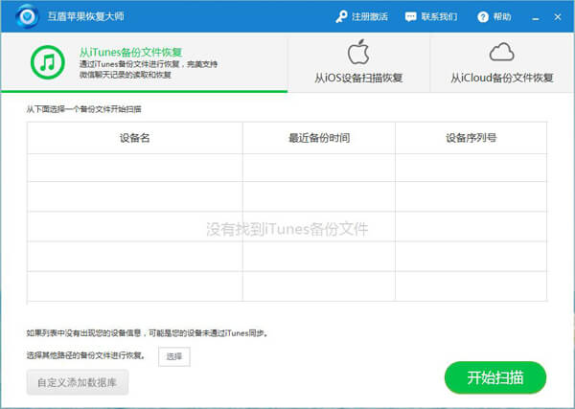
Task: Click the app shield logo icon
Action: point(27,16)
